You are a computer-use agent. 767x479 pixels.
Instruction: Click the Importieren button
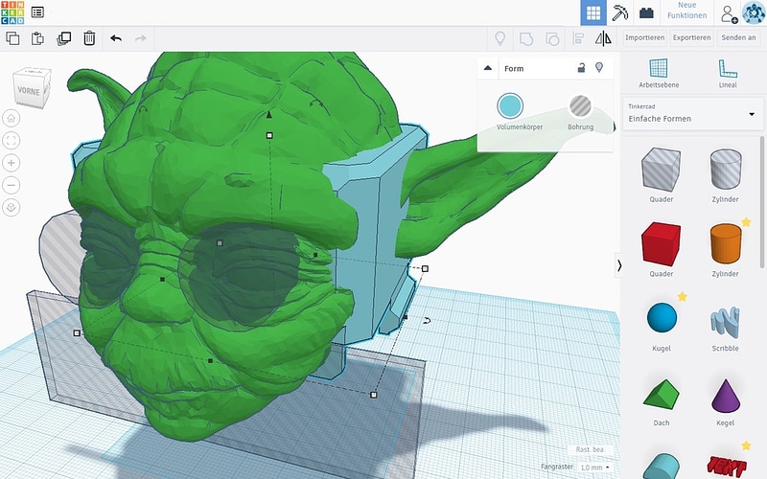tap(644, 37)
